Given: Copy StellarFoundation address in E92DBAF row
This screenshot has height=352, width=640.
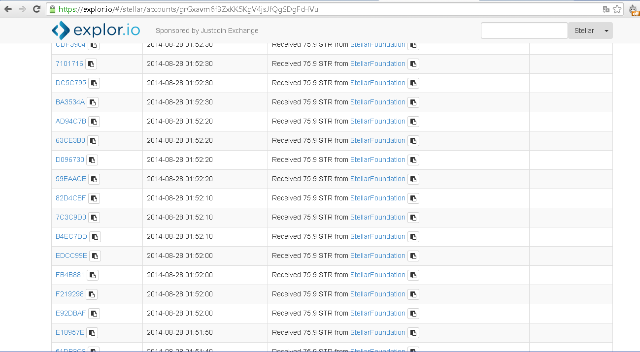Looking at the screenshot, I should [413, 314].
